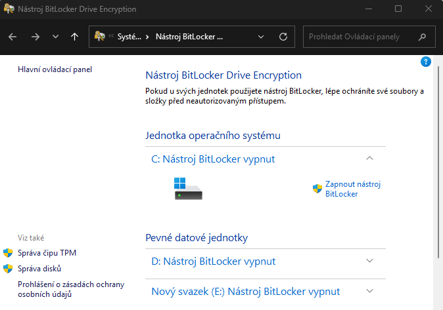Click the vertical scrollbar on the right
The image size is (443, 310).
pyautogui.click(x=438, y=162)
